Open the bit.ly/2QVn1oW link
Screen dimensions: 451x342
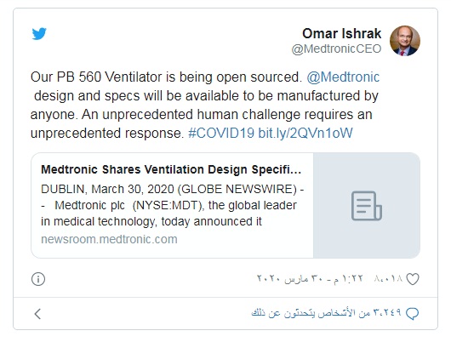point(305,134)
